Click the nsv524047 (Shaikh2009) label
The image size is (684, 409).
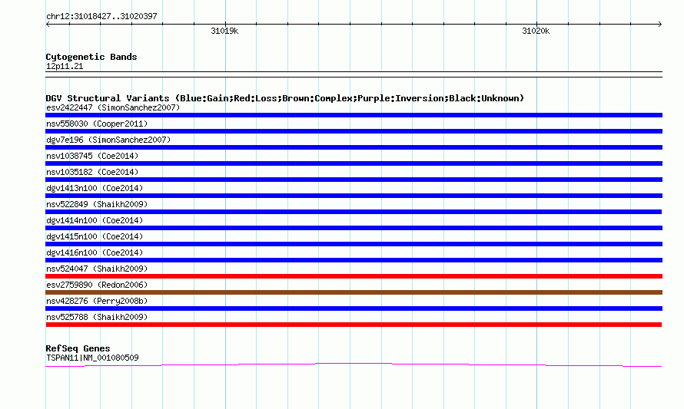pyautogui.click(x=97, y=269)
